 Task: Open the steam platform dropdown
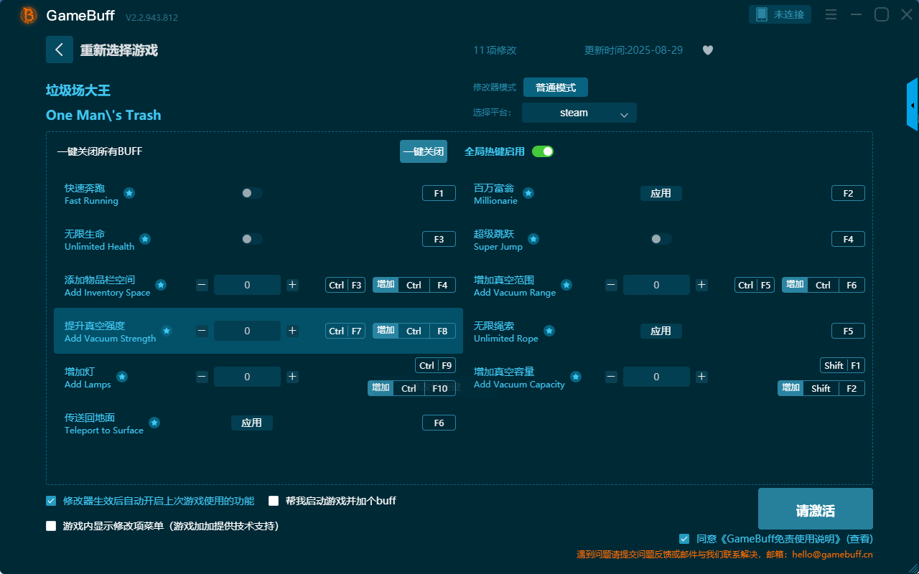coord(579,113)
